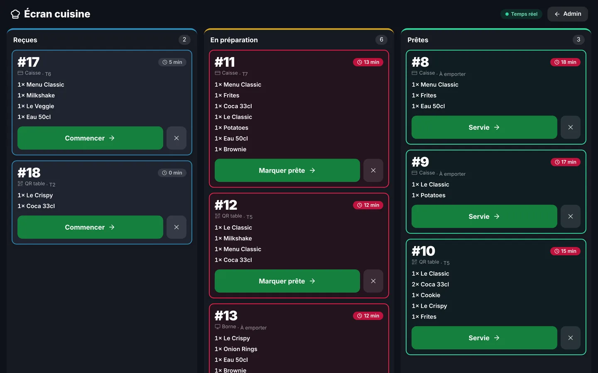Click the 15 min timer badge on order #10
This screenshot has height=373, width=598.
coord(566,251)
